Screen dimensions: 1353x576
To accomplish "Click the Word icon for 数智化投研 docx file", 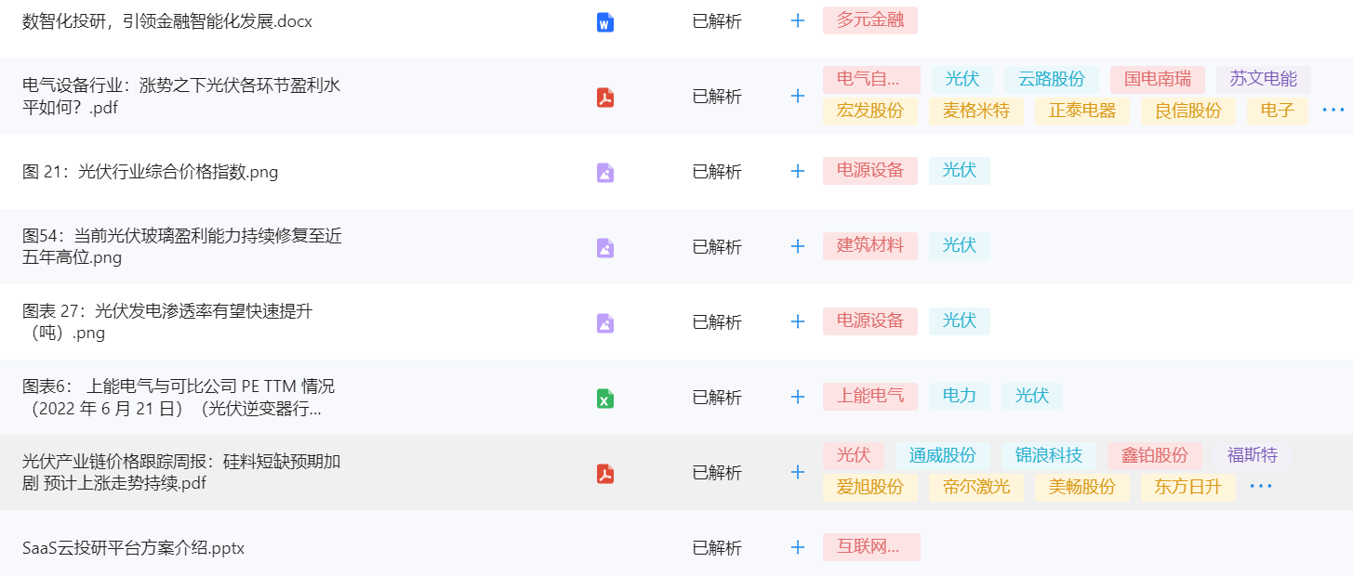I will (x=605, y=22).
